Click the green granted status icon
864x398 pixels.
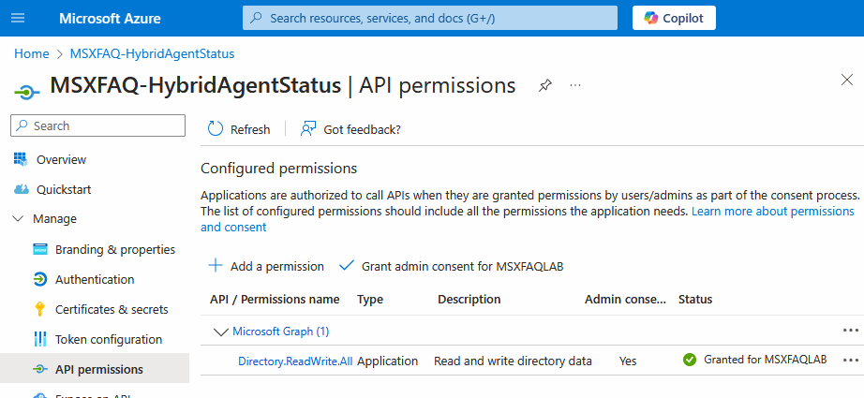(x=690, y=360)
